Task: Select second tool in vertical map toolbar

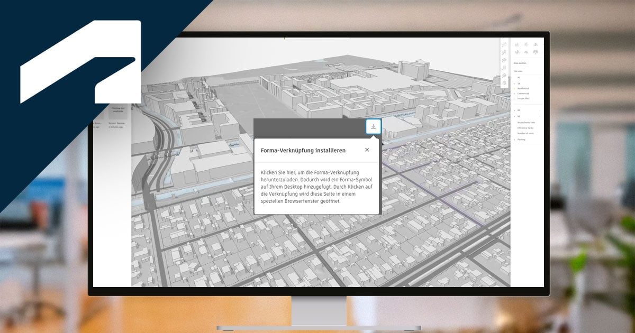Action: pyautogui.click(x=504, y=52)
